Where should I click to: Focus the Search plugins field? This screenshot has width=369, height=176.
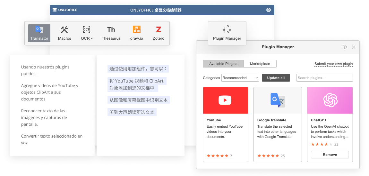coord(324,78)
